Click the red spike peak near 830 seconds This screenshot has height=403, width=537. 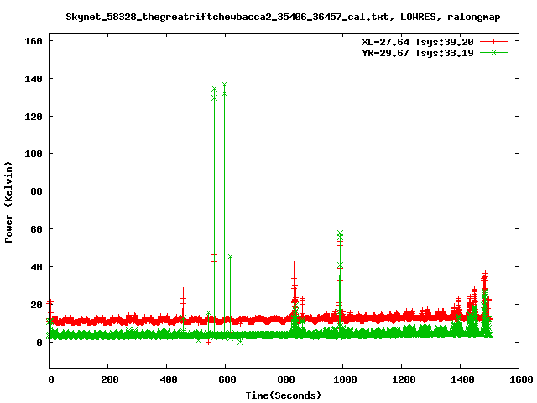point(294,264)
